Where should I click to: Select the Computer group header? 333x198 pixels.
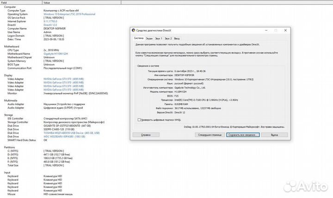tap(10, 7)
